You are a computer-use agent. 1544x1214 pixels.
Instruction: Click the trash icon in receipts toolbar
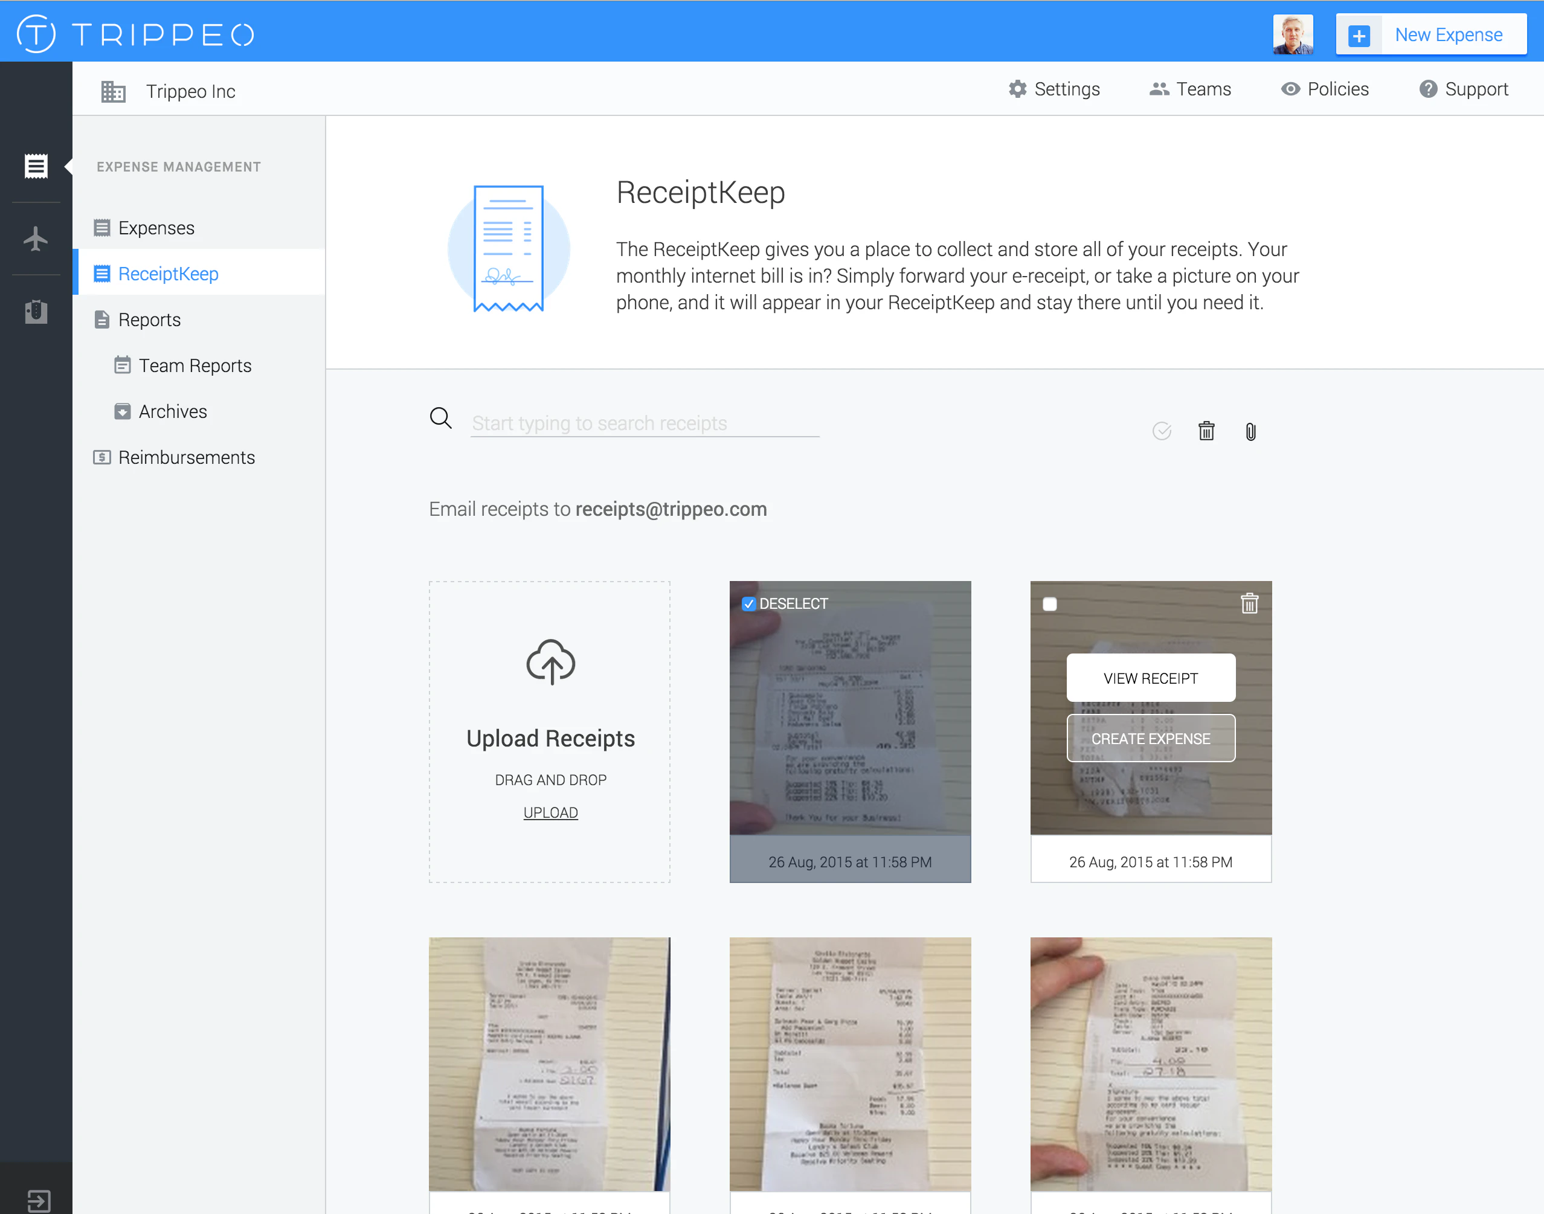(1206, 431)
